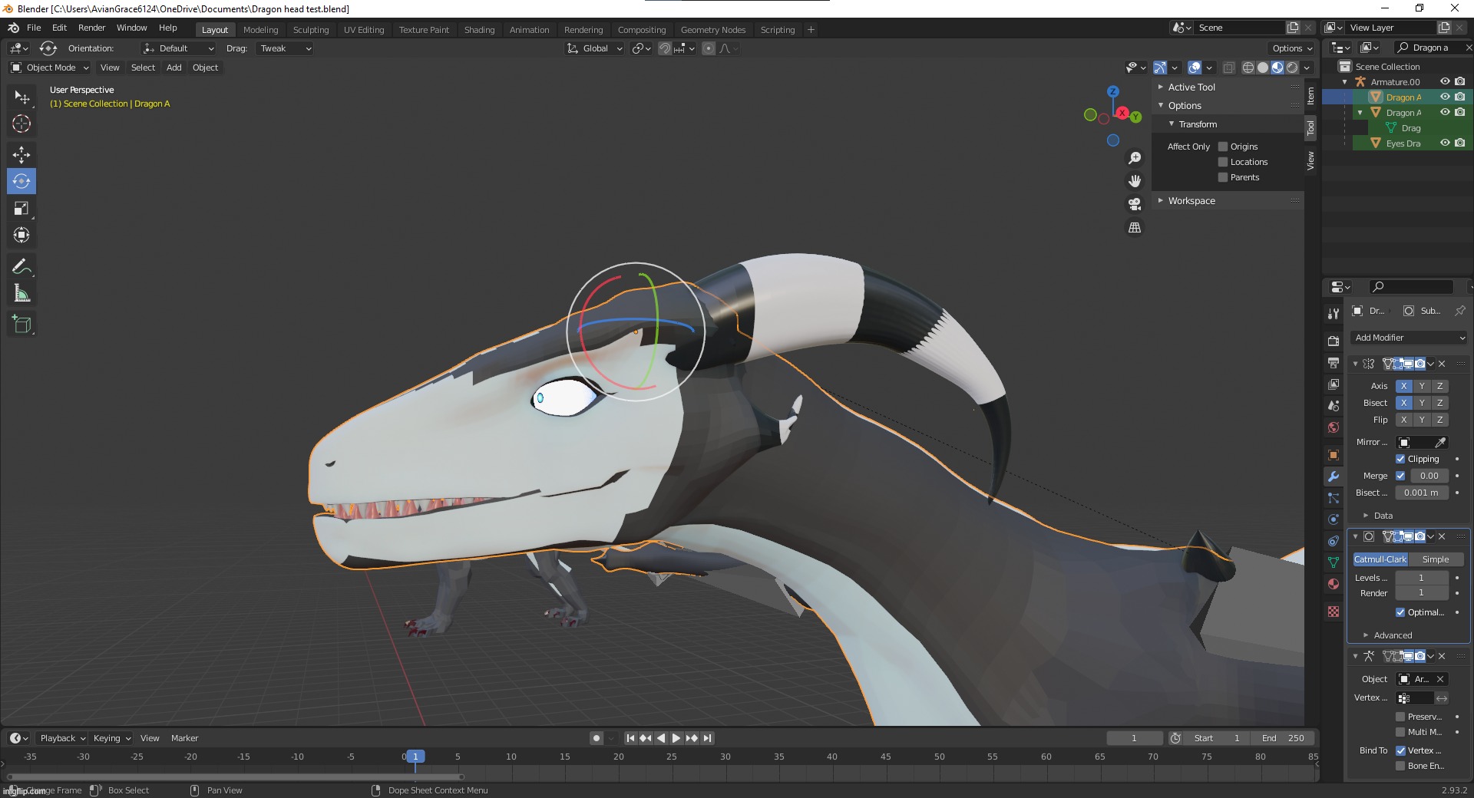Open the Material properties tab icon
This screenshot has width=1474, height=798.
pyautogui.click(x=1334, y=584)
